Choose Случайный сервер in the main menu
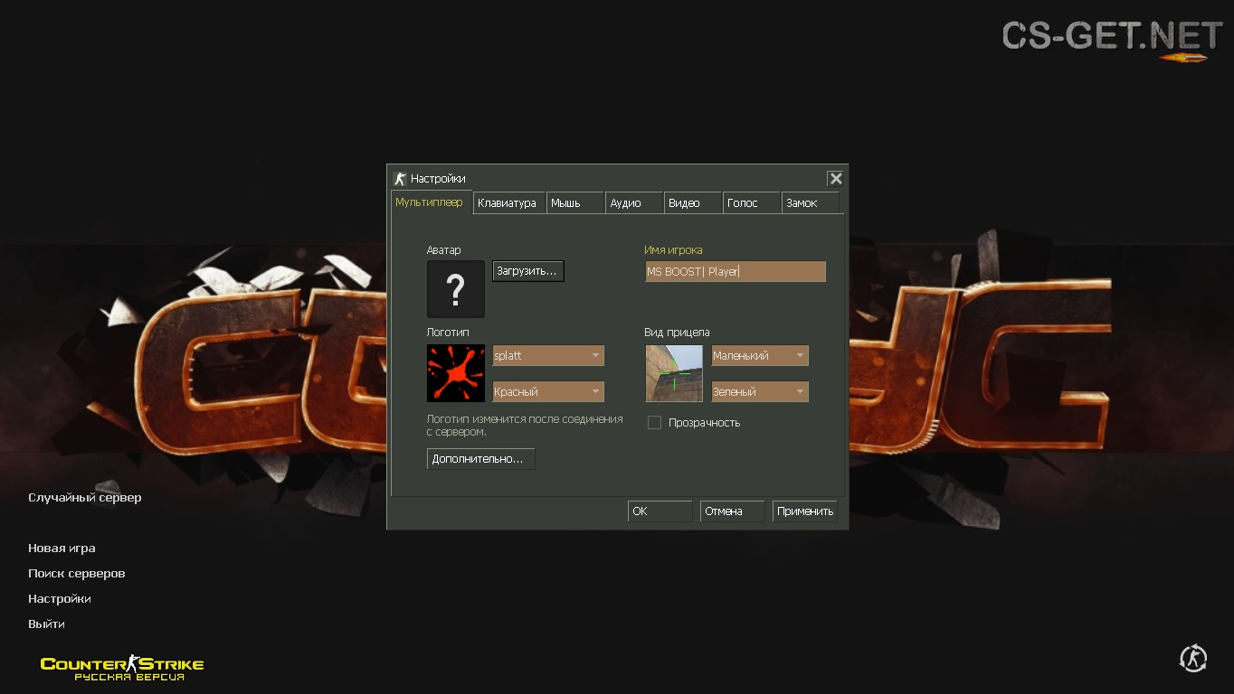This screenshot has width=1234, height=694. click(x=85, y=498)
